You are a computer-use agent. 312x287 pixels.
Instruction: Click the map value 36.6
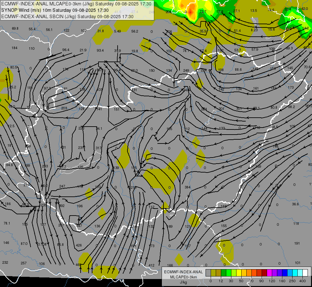pyautogui.click(x=295, y=204)
